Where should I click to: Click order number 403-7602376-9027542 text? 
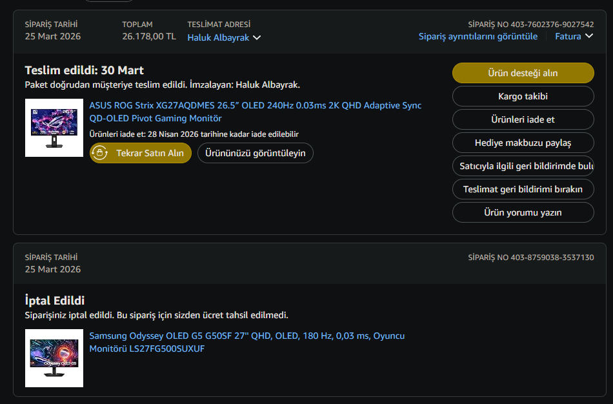pyautogui.click(x=552, y=25)
